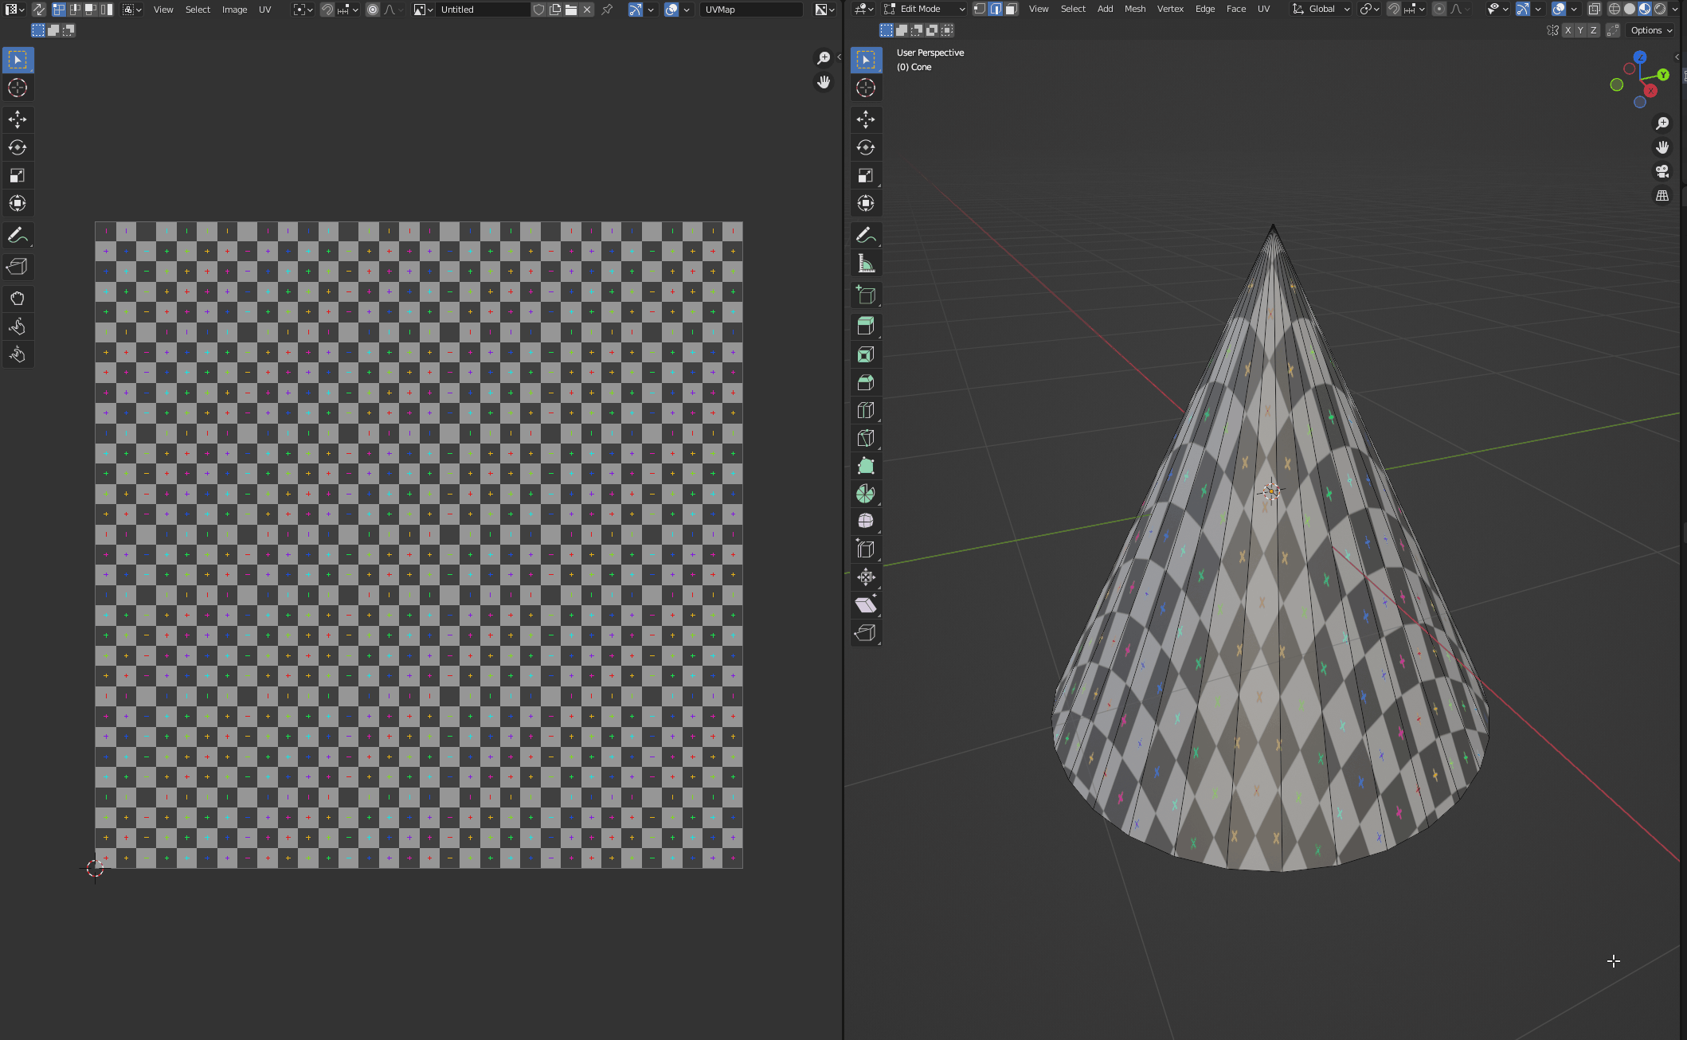The width and height of the screenshot is (1687, 1040).
Task: Select the Extrude Region tool
Action: (866, 325)
